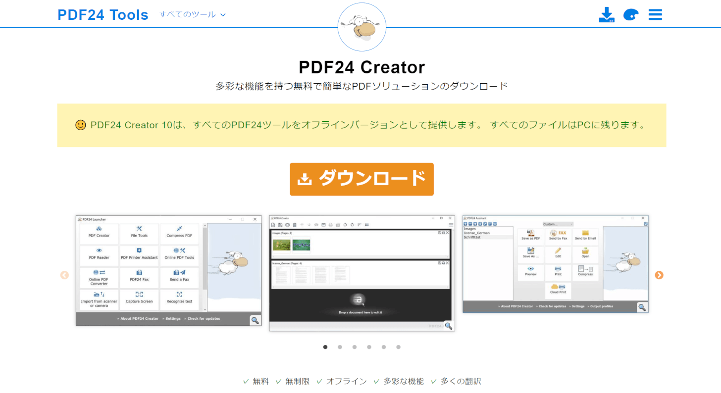Viewport: 721px width, 393px height.
Task: Click the yellow PDF24 Creator 10 notice text
Action: (x=369, y=125)
